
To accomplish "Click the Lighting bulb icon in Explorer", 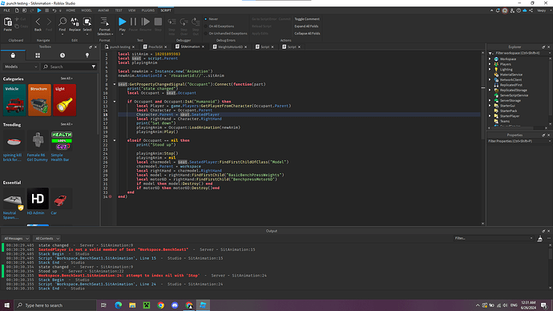I will click(496, 70).
